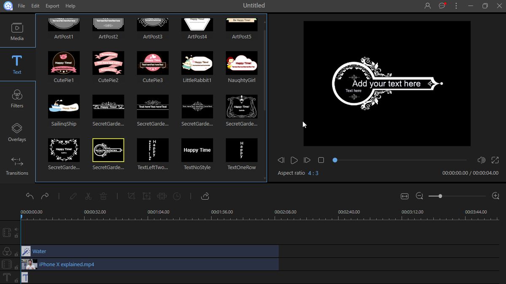
Task: Click the fit-timeline-to-window icon
Action: click(x=404, y=196)
